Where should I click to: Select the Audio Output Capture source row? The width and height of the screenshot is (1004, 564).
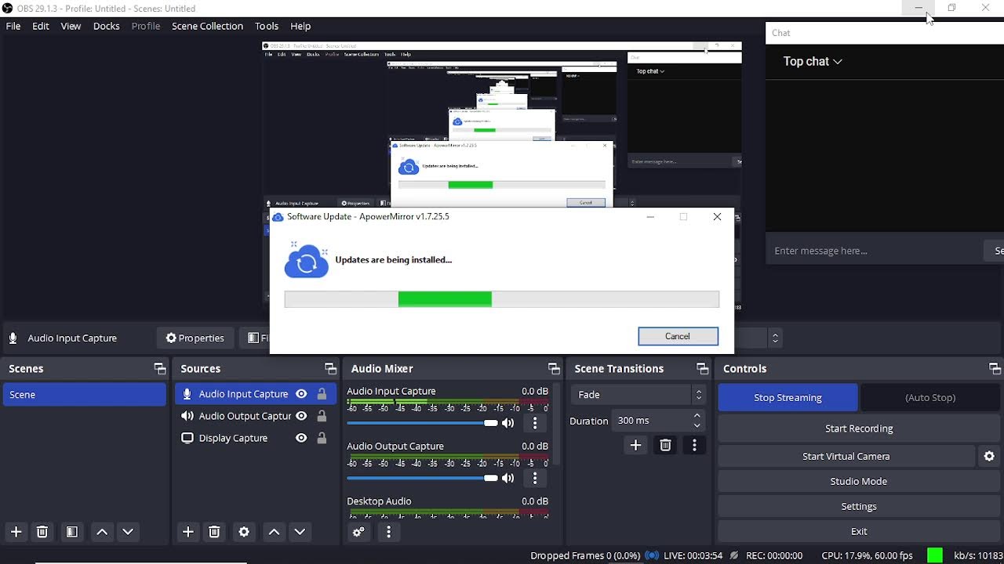tap(255, 416)
